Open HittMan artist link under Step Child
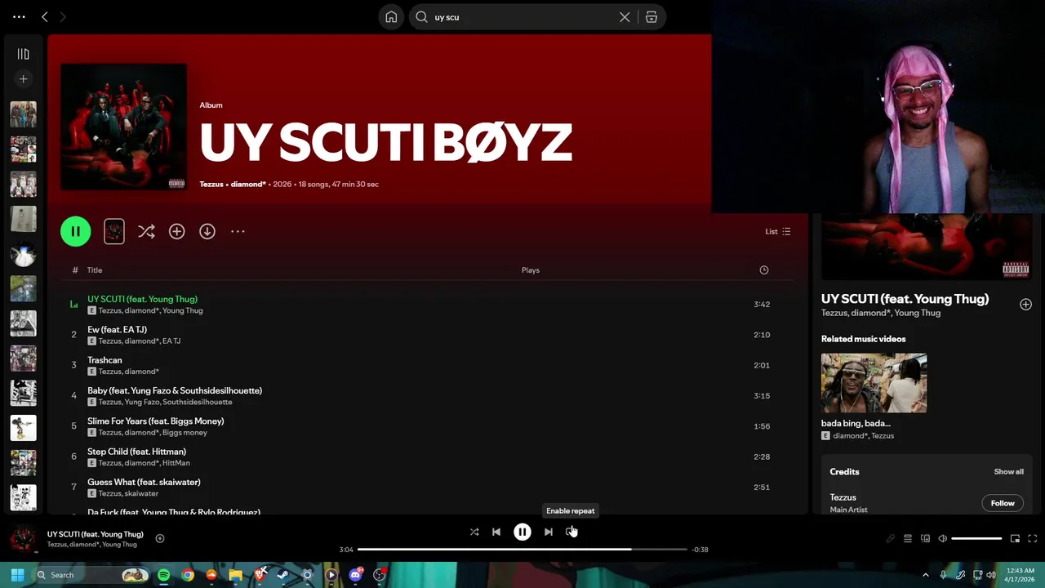The image size is (1045, 588). tap(176, 463)
